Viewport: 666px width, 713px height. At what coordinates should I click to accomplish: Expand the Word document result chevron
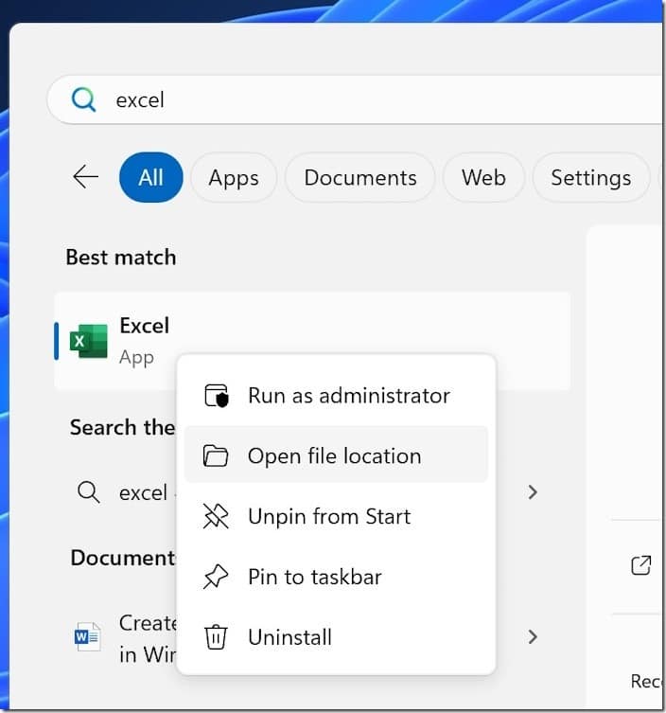point(533,637)
